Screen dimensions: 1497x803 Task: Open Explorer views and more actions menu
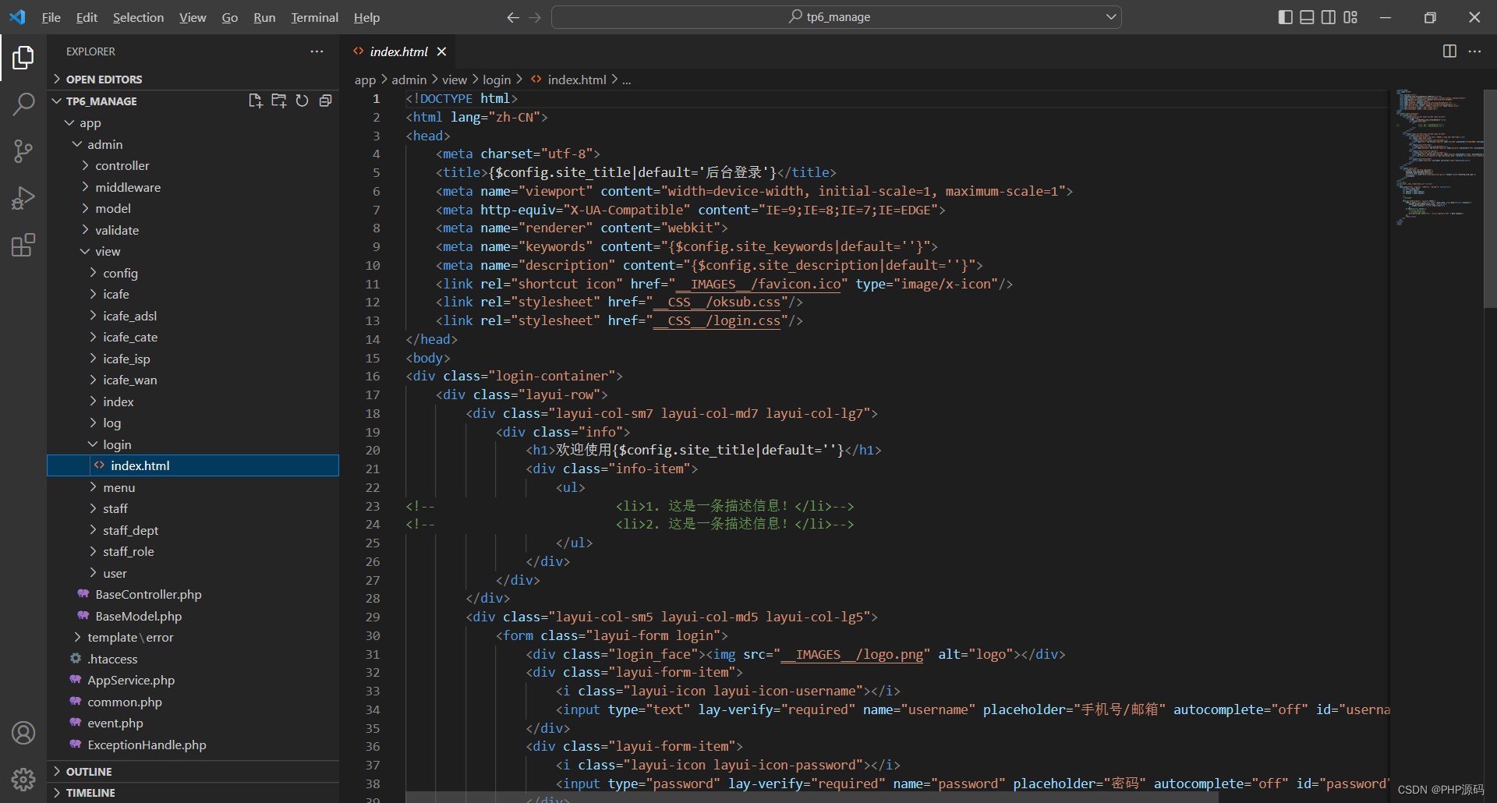pyautogui.click(x=317, y=51)
